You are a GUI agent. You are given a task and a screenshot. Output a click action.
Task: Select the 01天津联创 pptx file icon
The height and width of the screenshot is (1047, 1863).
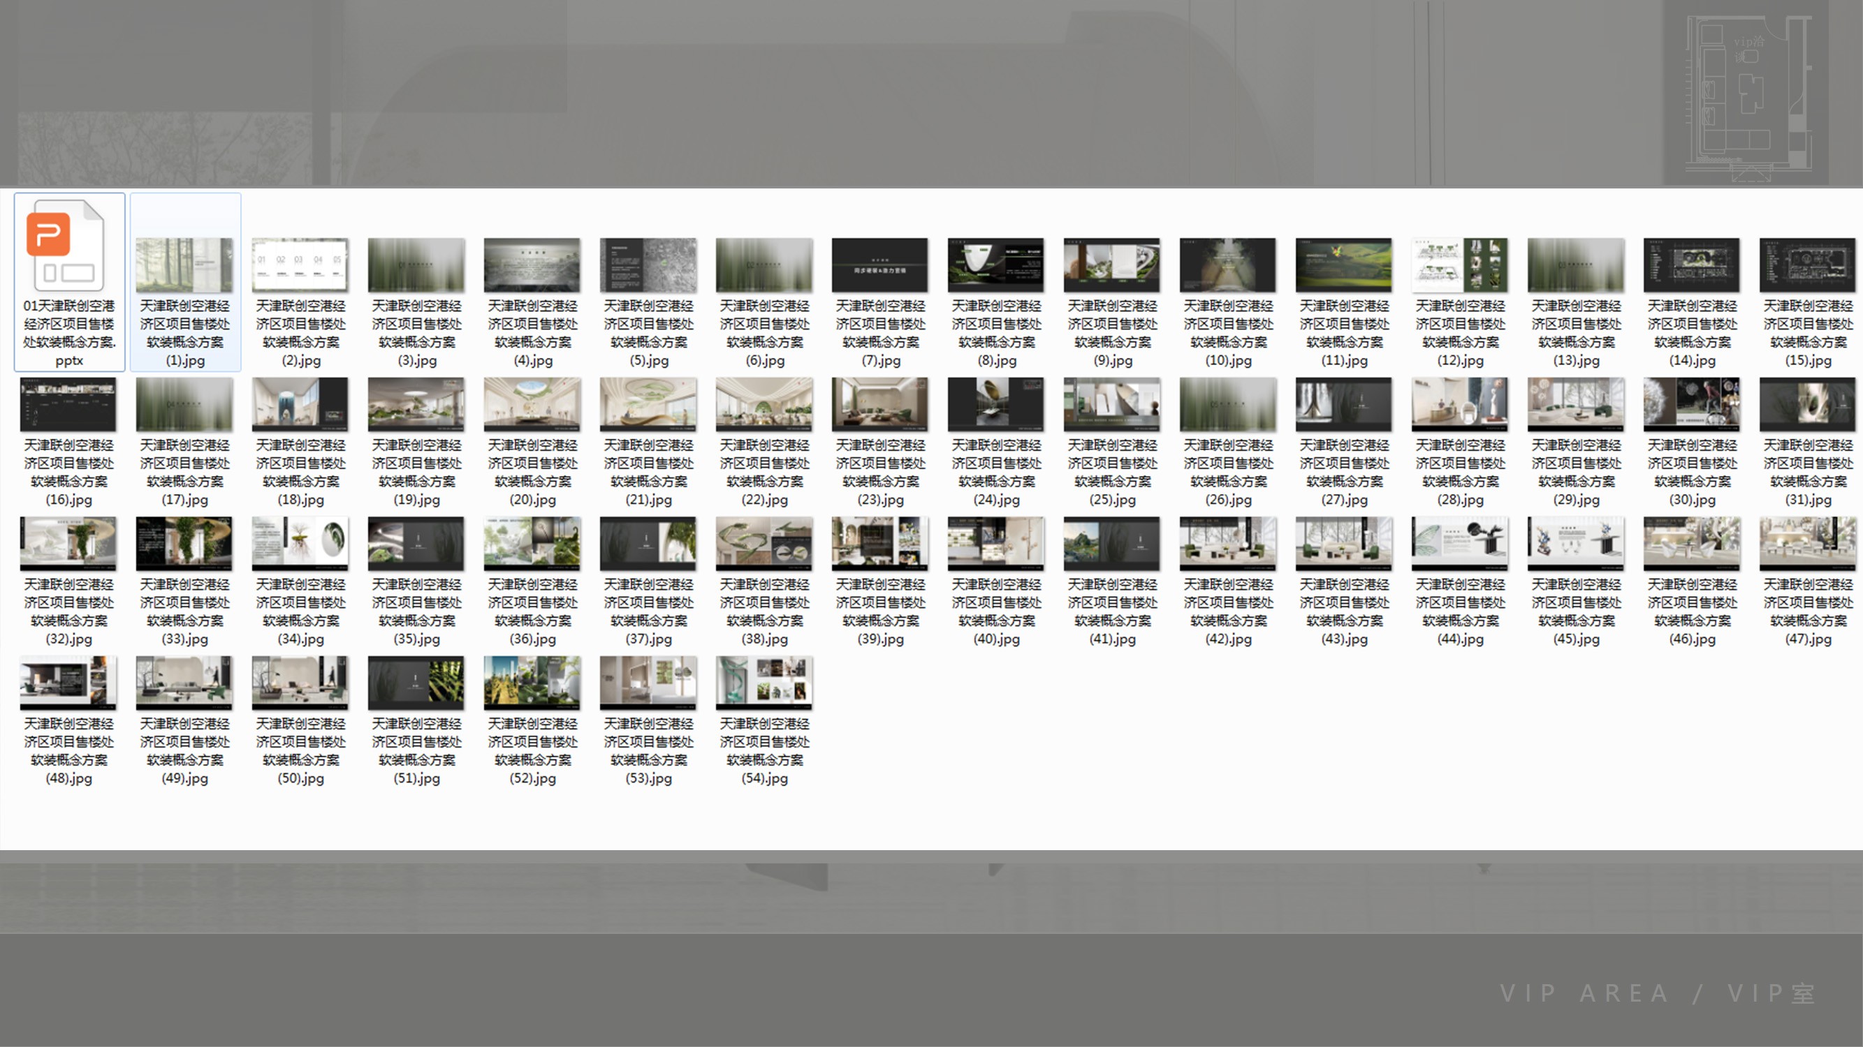coord(66,246)
